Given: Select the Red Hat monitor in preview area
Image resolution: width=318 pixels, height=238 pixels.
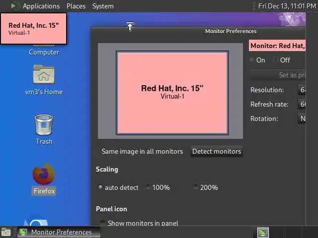Looking at the screenshot, I should tap(172, 93).
